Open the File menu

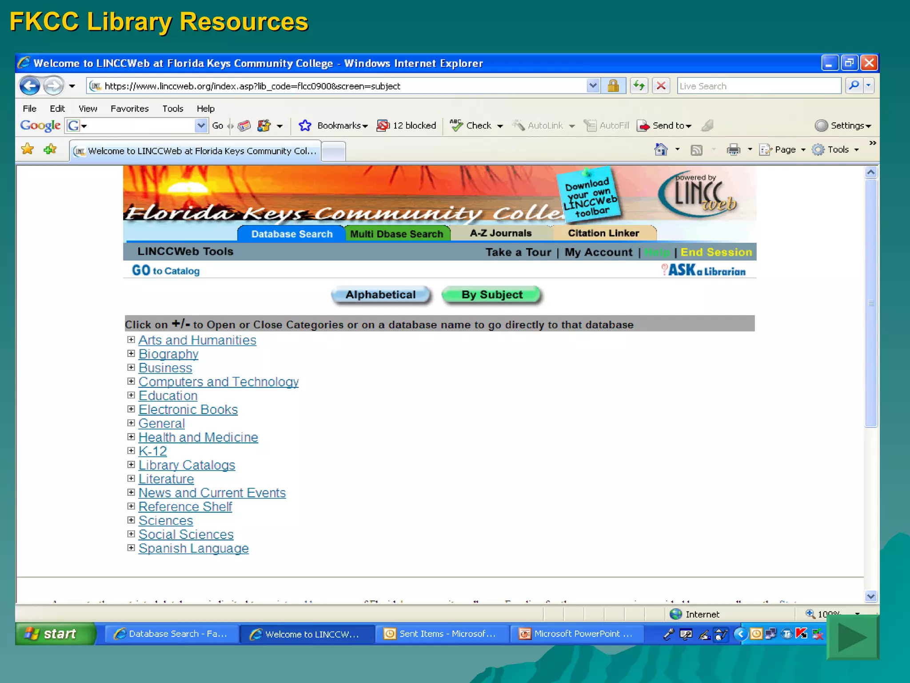pos(30,108)
